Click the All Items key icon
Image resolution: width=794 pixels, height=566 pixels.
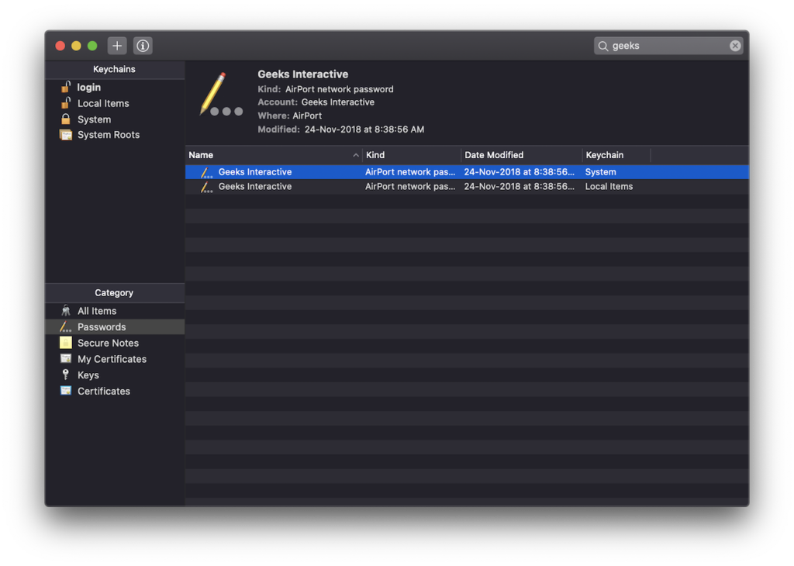67,310
